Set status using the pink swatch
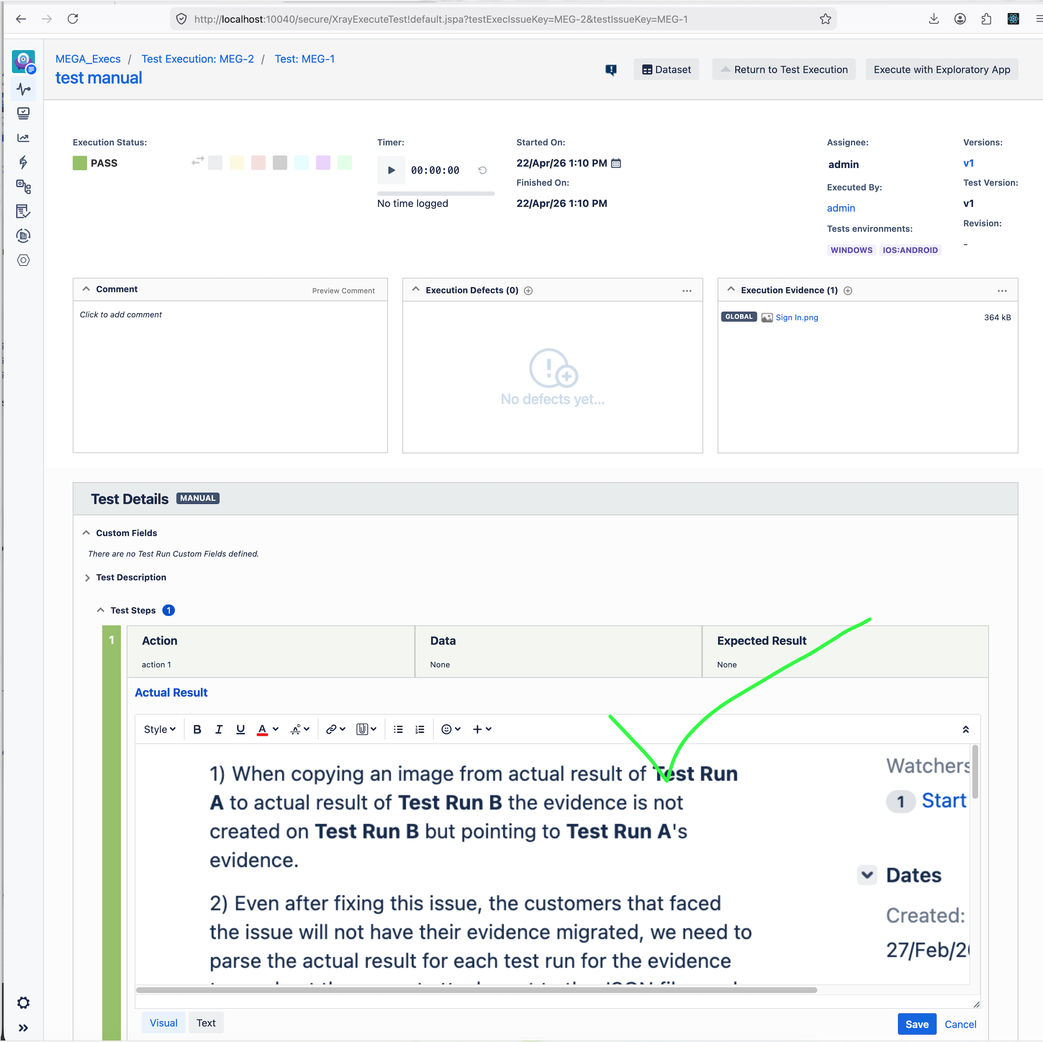This screenshot has width=1043, height=1042. [259, 163]
